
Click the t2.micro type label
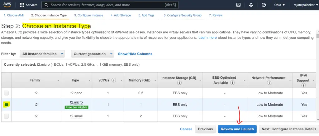coord(76,102)
